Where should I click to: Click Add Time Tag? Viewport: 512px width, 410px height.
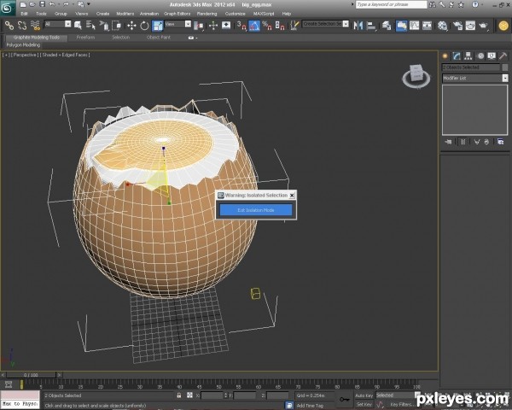click(x=310, y=406)
